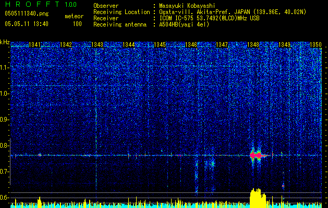Click the Receiving Location label

(122, 12)
